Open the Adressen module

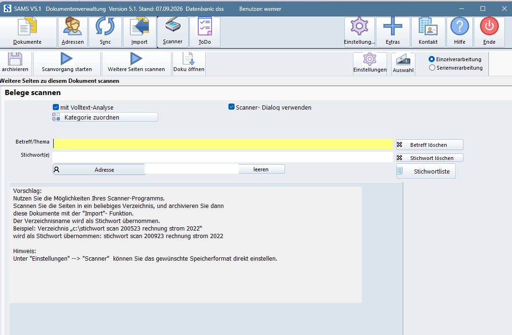pyautogui.click(x=73, y=32)
